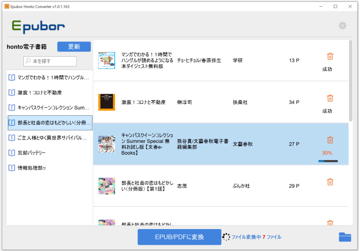Screen dimensions: 359x251
Task: Click the vertical scrollbar of book list
Action: (350, 81)
